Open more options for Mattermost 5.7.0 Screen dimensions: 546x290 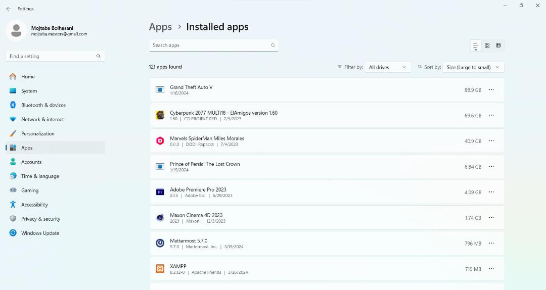(x=491, y=244)
